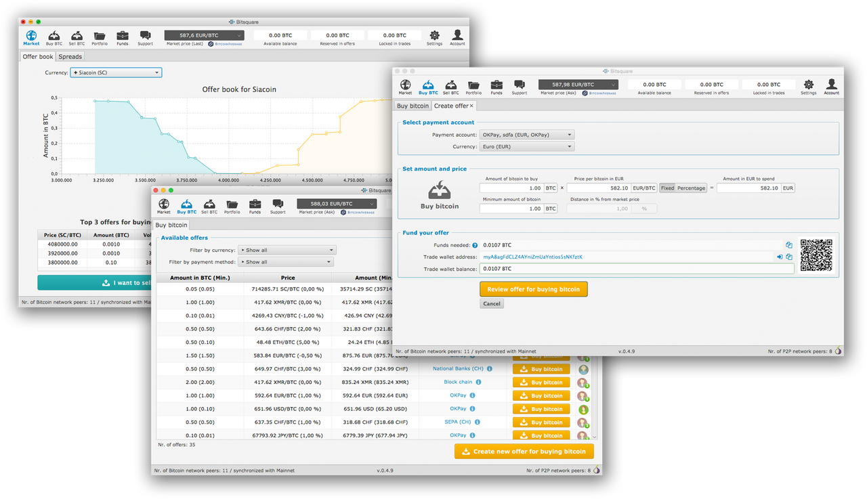Focus Minimum amount of bitcoin field
This screenshot has height=499, width=867.
(511, 209)
